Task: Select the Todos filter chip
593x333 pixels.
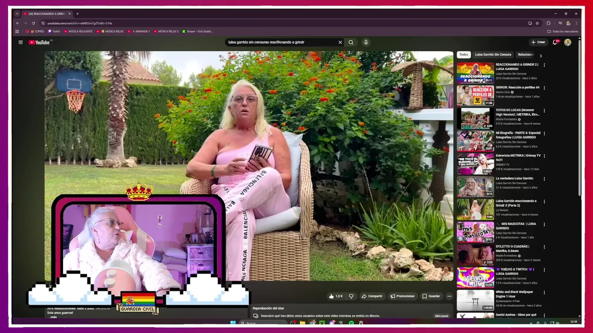Action: tap(464, 55)
